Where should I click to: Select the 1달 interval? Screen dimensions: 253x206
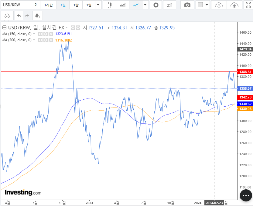[x=76, y=5]
